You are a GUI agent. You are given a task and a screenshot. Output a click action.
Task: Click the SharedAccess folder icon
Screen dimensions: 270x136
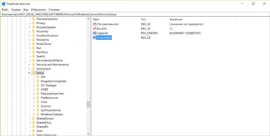pos(34,118)
